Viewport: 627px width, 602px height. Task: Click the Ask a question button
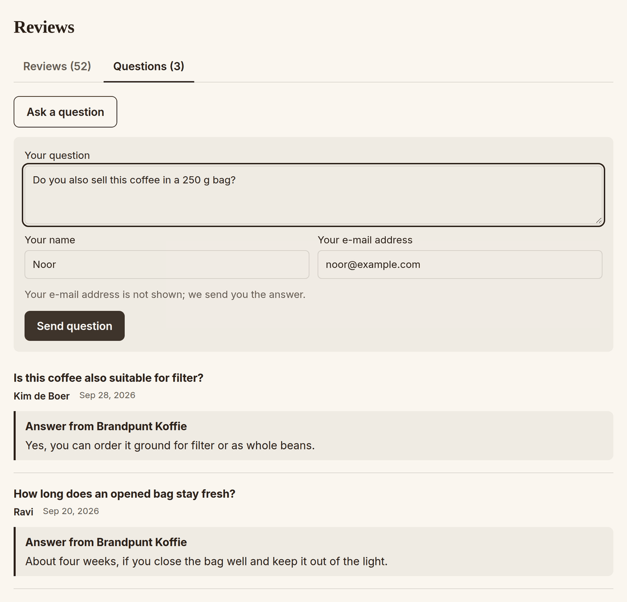66,112
